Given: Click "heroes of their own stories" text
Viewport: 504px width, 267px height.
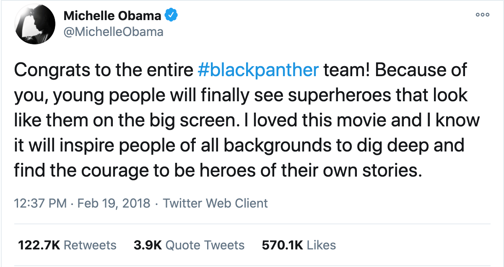Looking at the screenshot, I should pyautogui.click(x=322, y=171).
